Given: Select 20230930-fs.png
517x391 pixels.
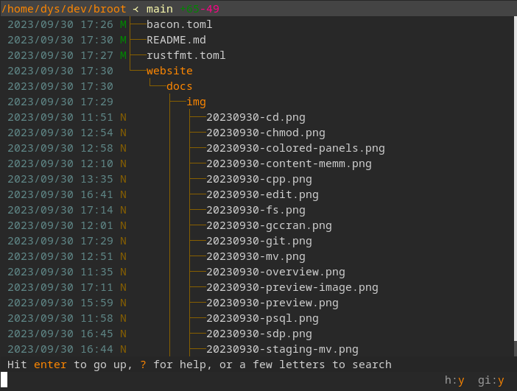Looking at the screenshot, I should coord(256,211).
